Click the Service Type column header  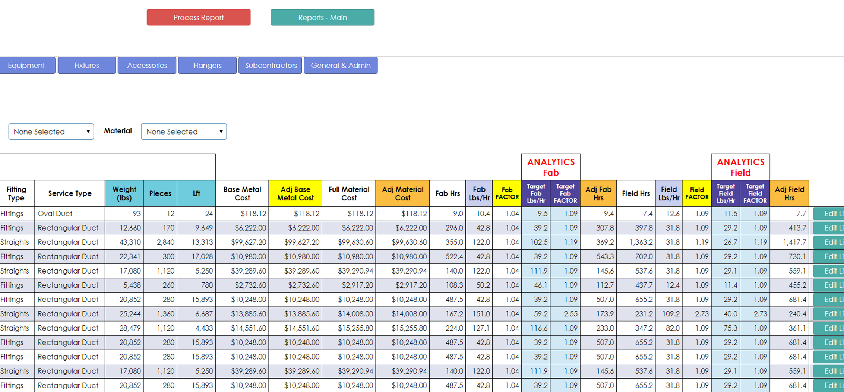coord(70,193)
